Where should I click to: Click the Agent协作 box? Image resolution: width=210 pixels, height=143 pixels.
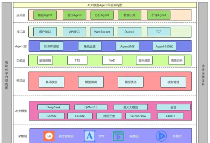(127, 46)
